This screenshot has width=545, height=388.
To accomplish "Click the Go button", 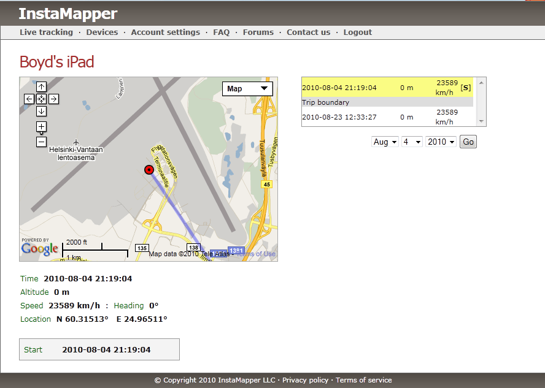I will pos(468,142).
